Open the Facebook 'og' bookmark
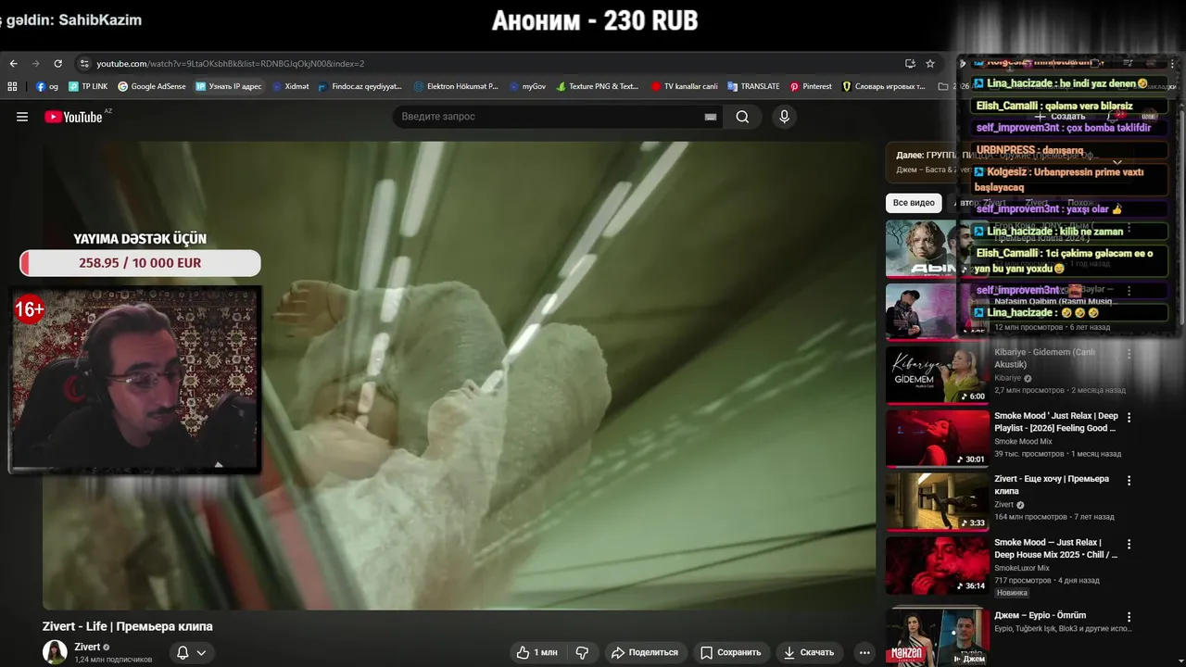Viewport: 1186px width, 667px height. 47,86
